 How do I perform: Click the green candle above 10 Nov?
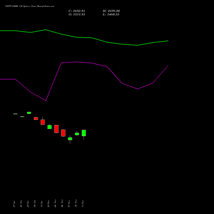[x=77, y=134]
